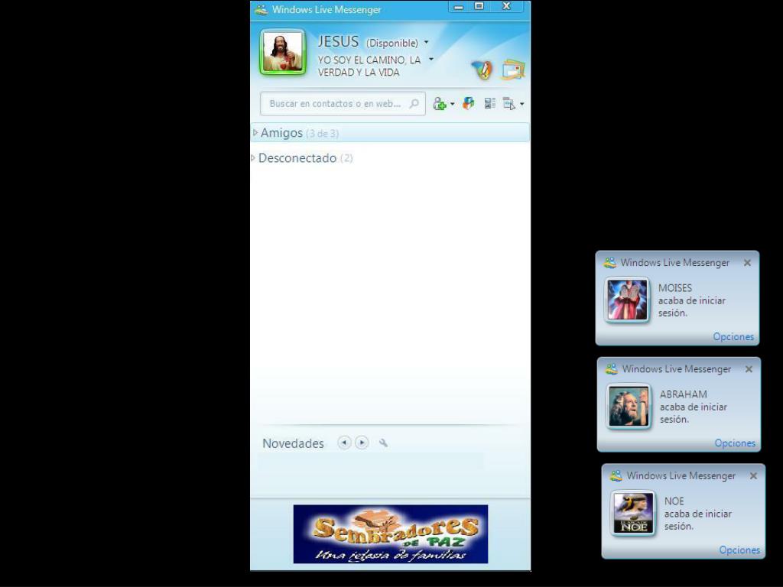783x587 pixels.
Task: Close the MOISES sign-in notification
Action: tap(747, 263)
